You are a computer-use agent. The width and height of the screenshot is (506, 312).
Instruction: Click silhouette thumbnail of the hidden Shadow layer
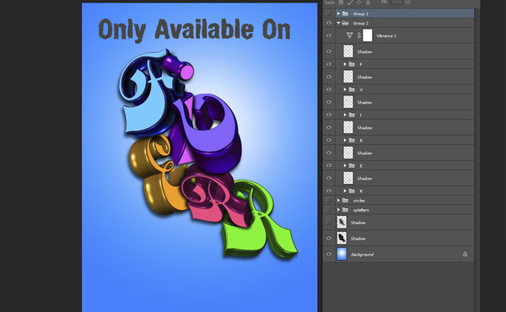pyautogui.click(x=342, y=223)
